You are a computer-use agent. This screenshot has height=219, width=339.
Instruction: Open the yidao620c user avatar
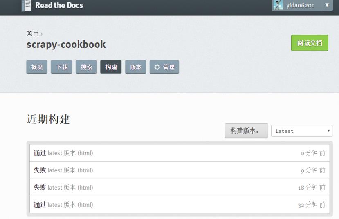pos(278,5)
